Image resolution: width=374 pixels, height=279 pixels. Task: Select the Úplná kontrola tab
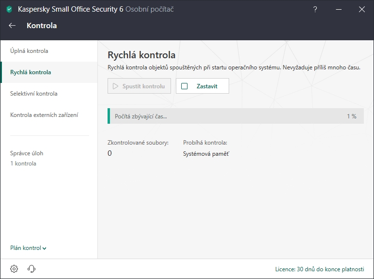tap(29, 51)
